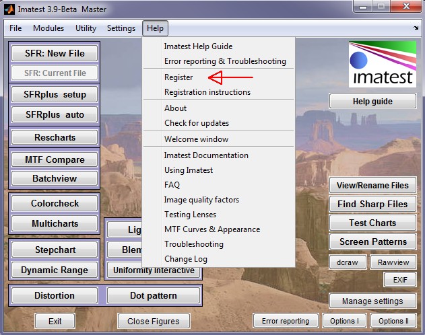Run SFRplus auto module
The image size is (425, 335).
coord(55,114)
